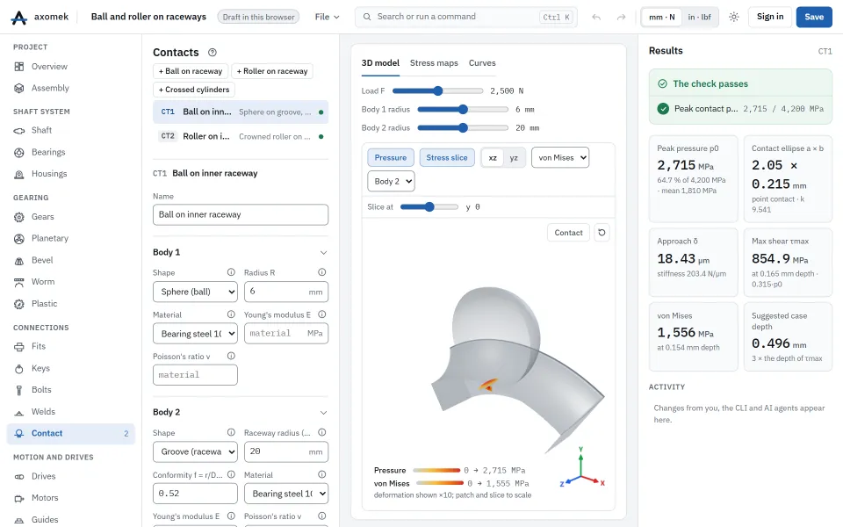
Task: Go to Bearings in the sidebar
Action: coord(70,152)
